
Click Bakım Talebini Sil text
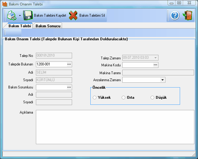(x=92, y=15)
